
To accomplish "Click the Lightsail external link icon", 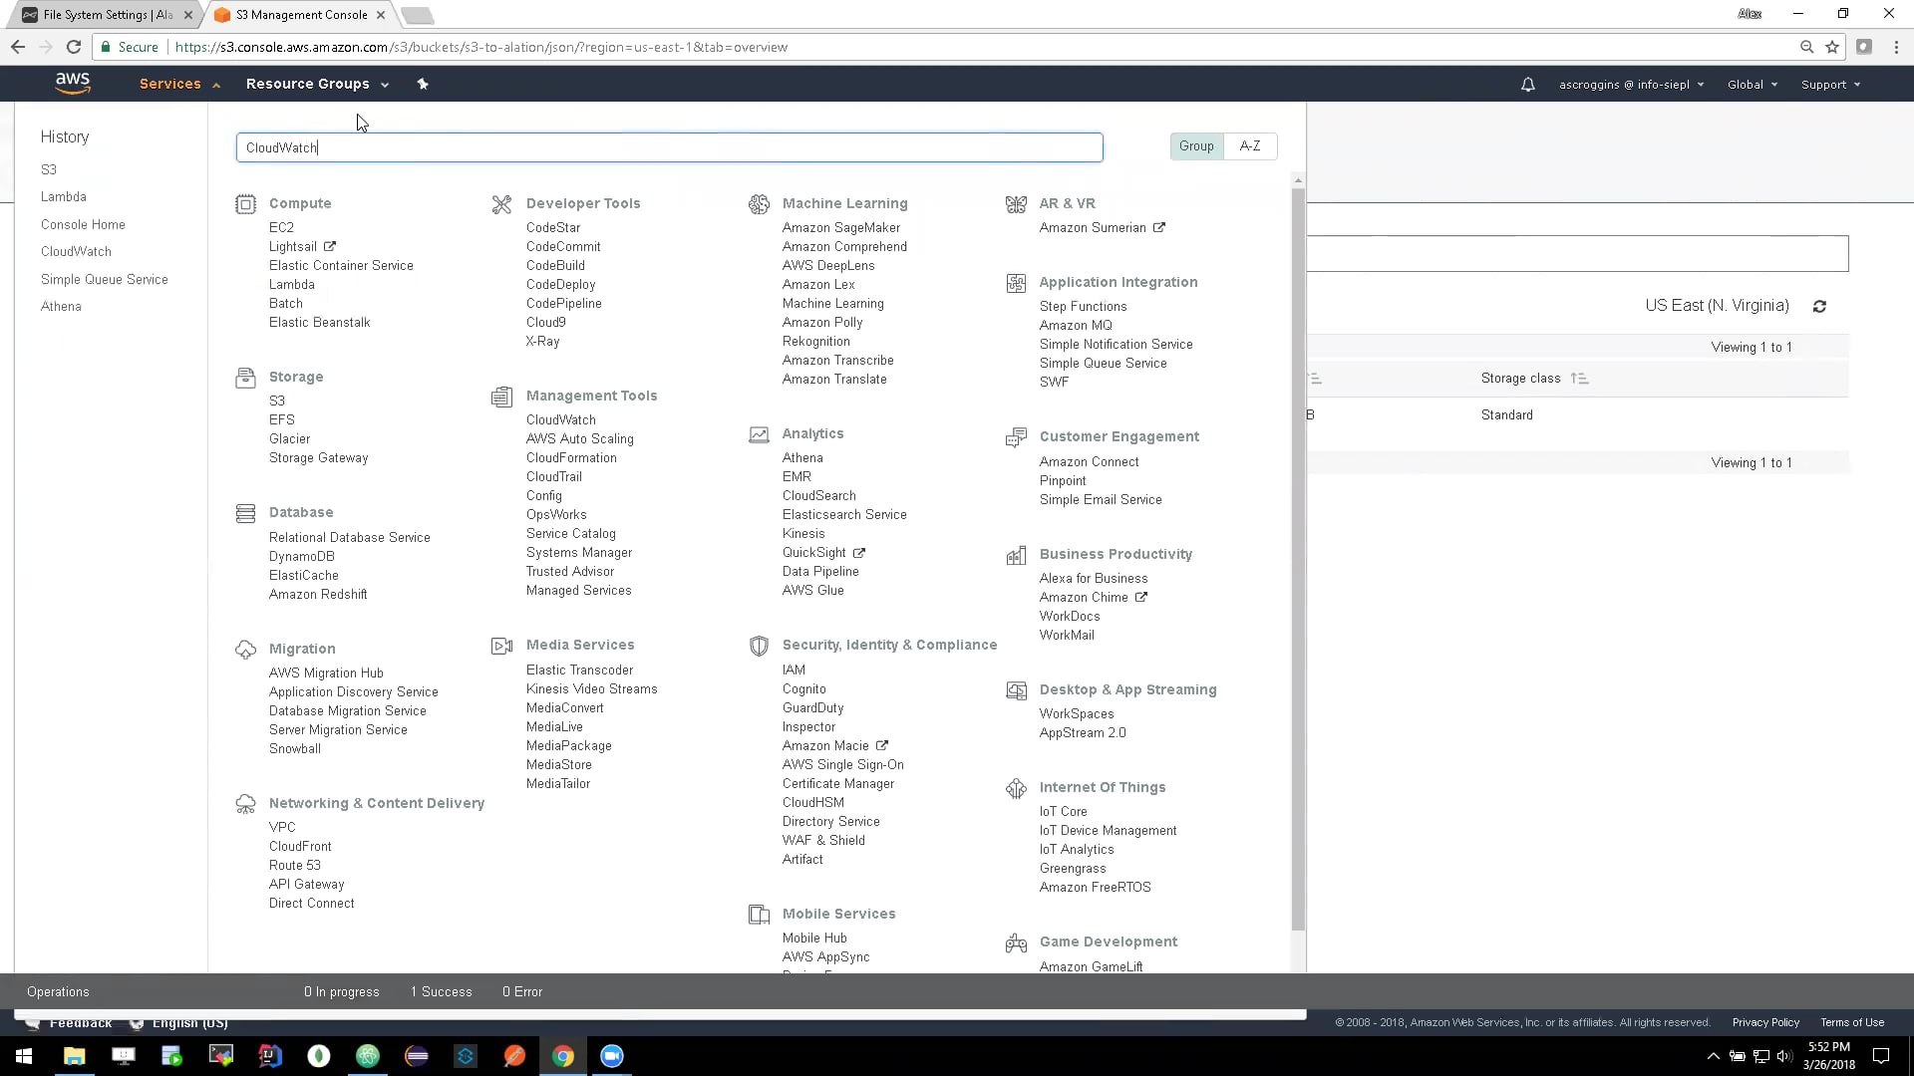I will pos(330,246).
